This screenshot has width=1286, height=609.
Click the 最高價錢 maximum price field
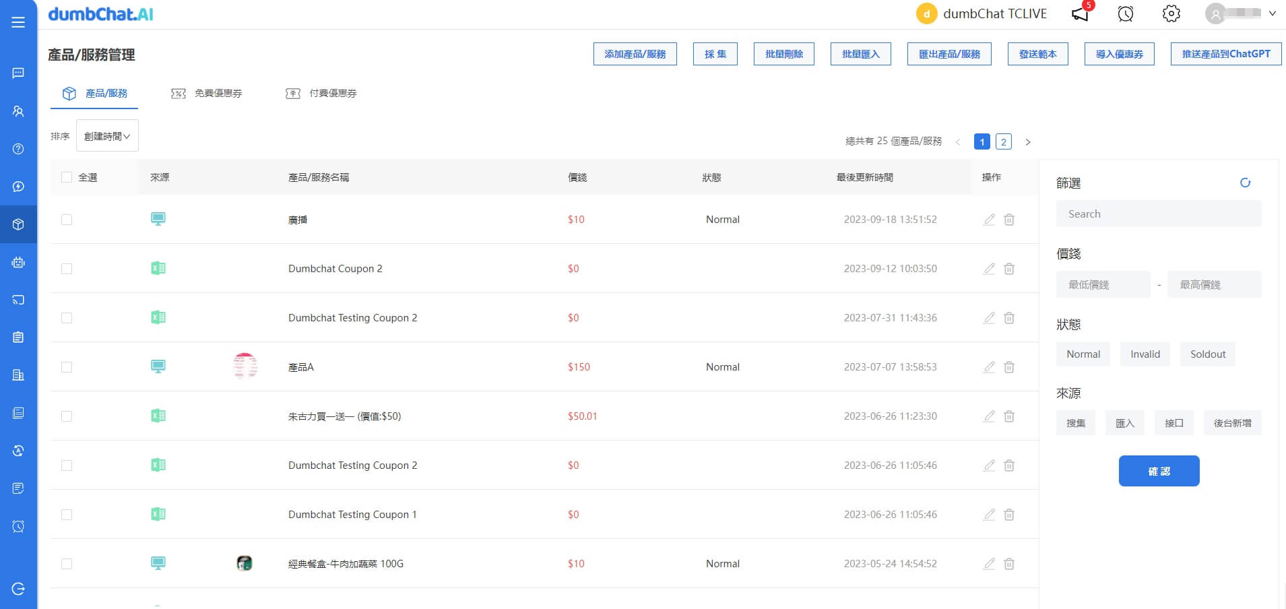1215,284
